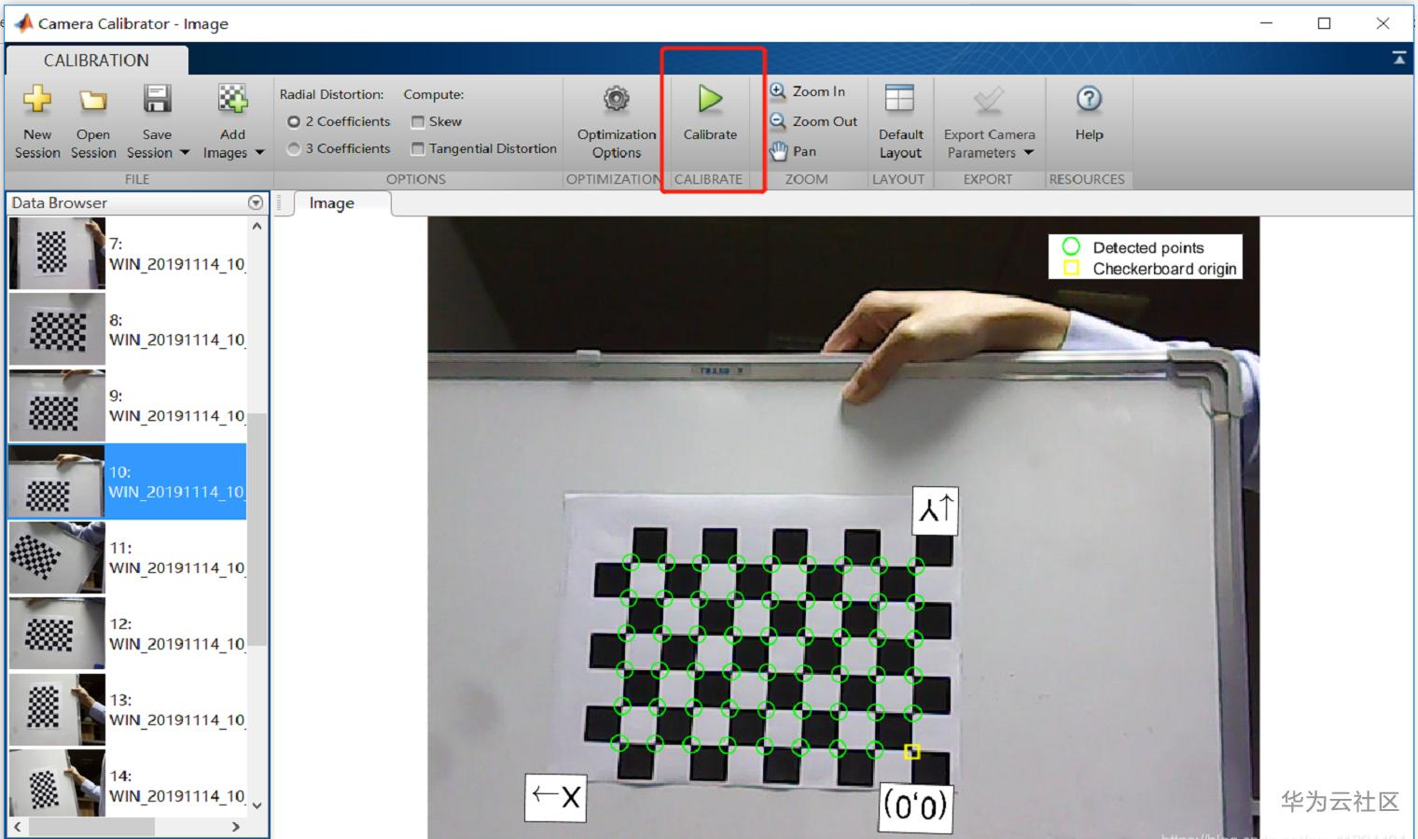
Task: Select thumbnail of image 9
Action: click(x=57, y=405)
